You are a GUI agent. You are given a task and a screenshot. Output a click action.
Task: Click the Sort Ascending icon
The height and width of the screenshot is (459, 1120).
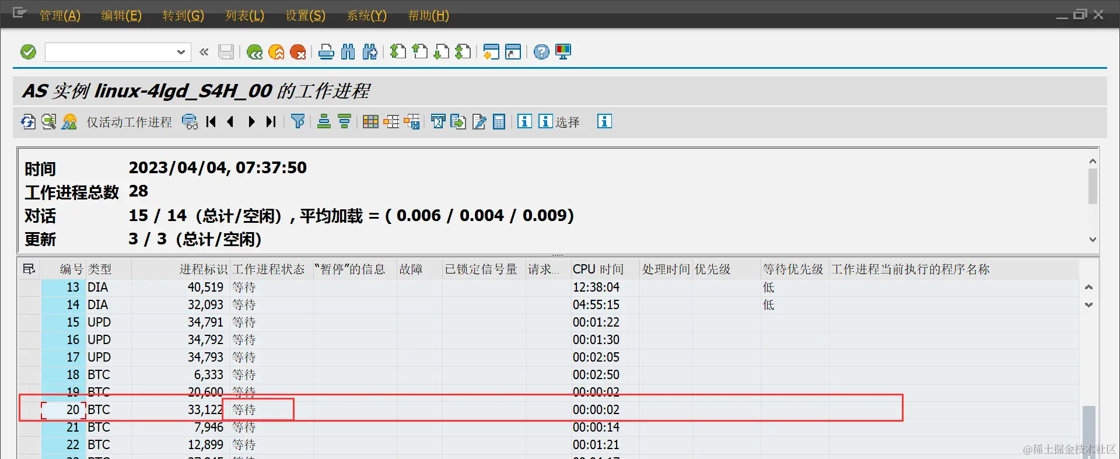324,121
